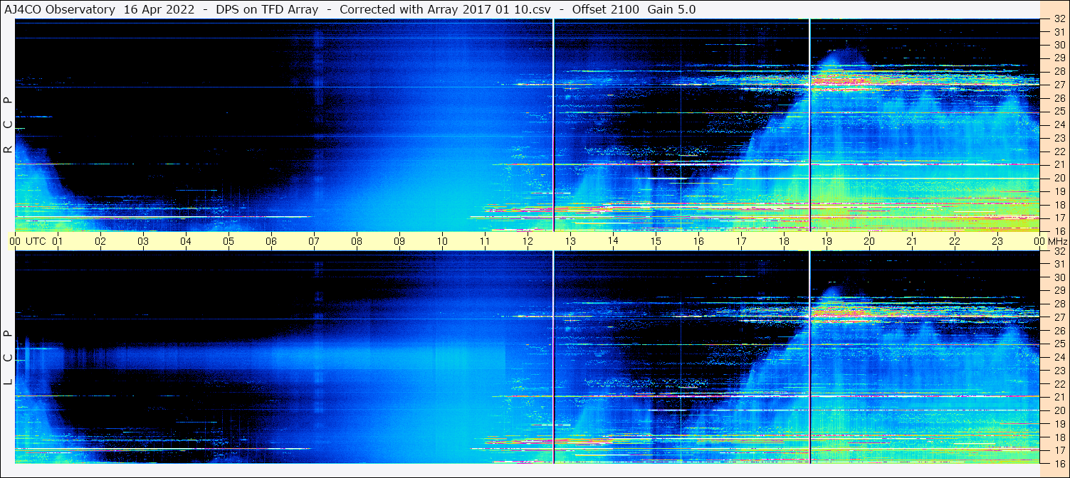This screenshot has width=1070, height=478.
Task: Click the 27 MHz label of RCP panel
Action: click(1059, 85)
